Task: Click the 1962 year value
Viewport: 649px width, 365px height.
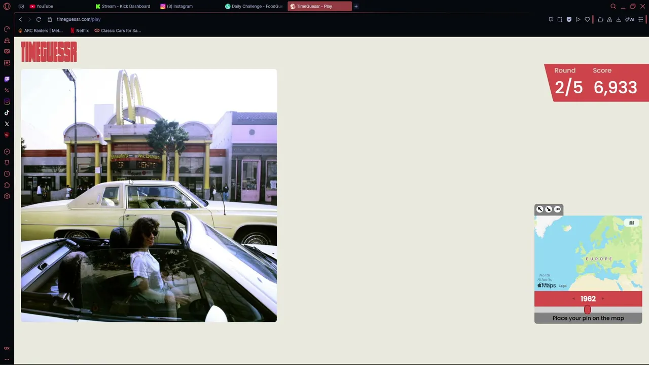Action: pyautogui.click(x=588, y=299)
